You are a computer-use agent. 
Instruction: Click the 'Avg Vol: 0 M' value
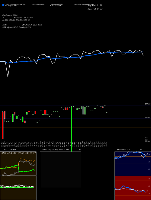tap(95, 5)
